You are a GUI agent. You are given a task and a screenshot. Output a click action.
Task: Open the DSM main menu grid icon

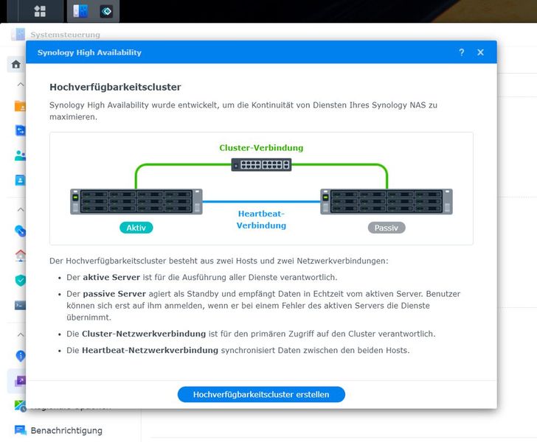pos(40,11)
